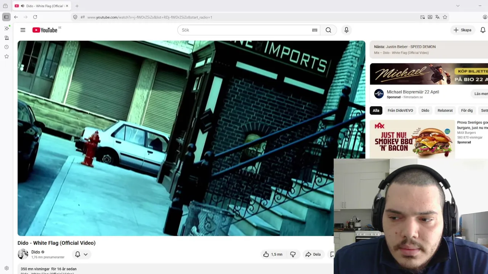Open Michael Biopremiär 22 April ad title
Screen dimensions: 488x274
click(x=413, y=92)
